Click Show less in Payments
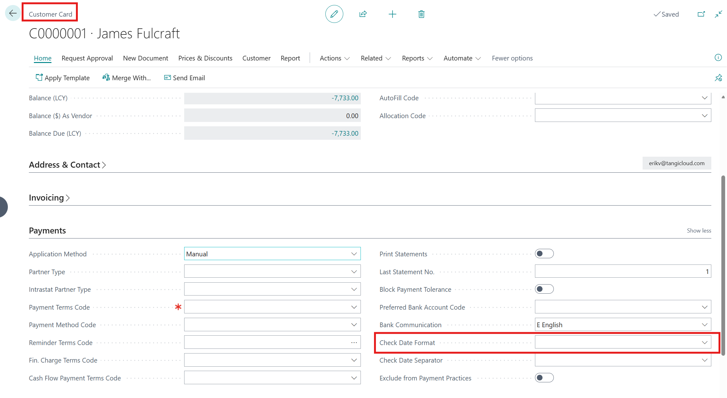Viewport: 727px width, 398px height. [699, 231]
